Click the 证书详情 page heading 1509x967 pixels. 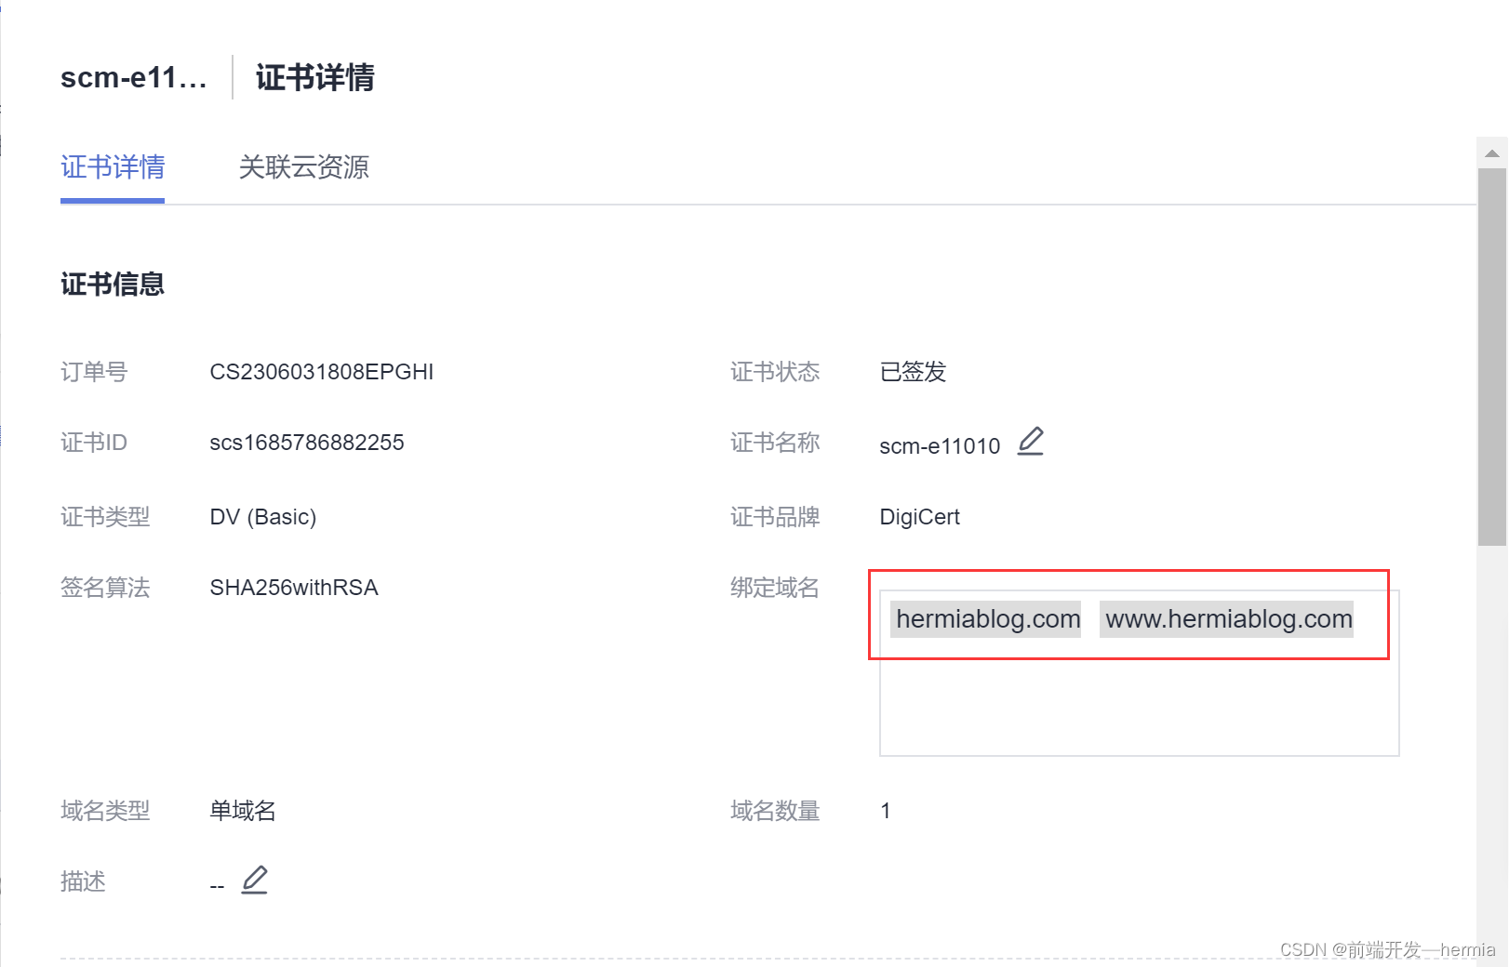(x=314, y=78)
